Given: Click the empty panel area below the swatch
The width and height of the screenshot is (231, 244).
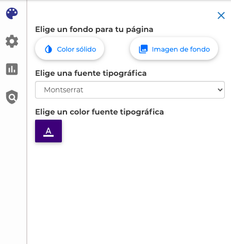Looking at the screenshot, I should (x=129, y=192).
